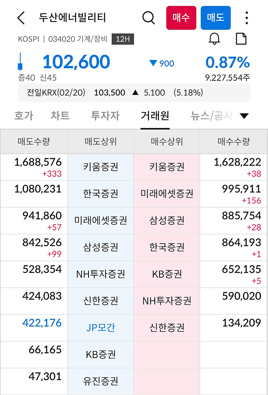Expand the tab list with down arrow
Image resolution: width=268 pixels, height=395 pixels.
(244, 116)
